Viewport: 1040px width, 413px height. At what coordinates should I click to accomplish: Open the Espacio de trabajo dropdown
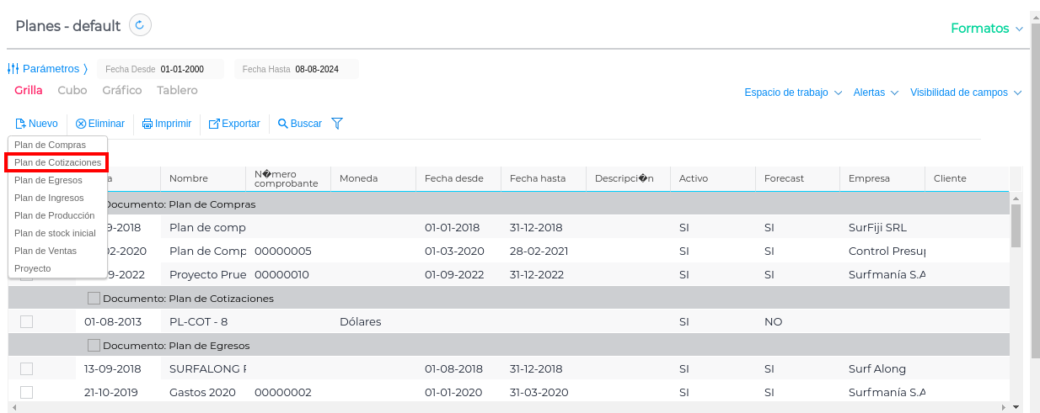click(x=793, y=93)
